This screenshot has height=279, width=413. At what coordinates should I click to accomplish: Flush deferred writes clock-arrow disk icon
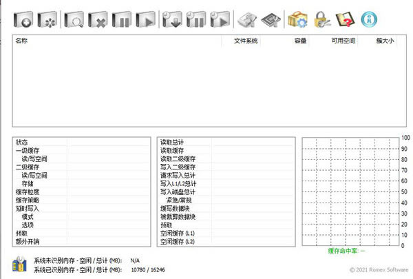172,19
